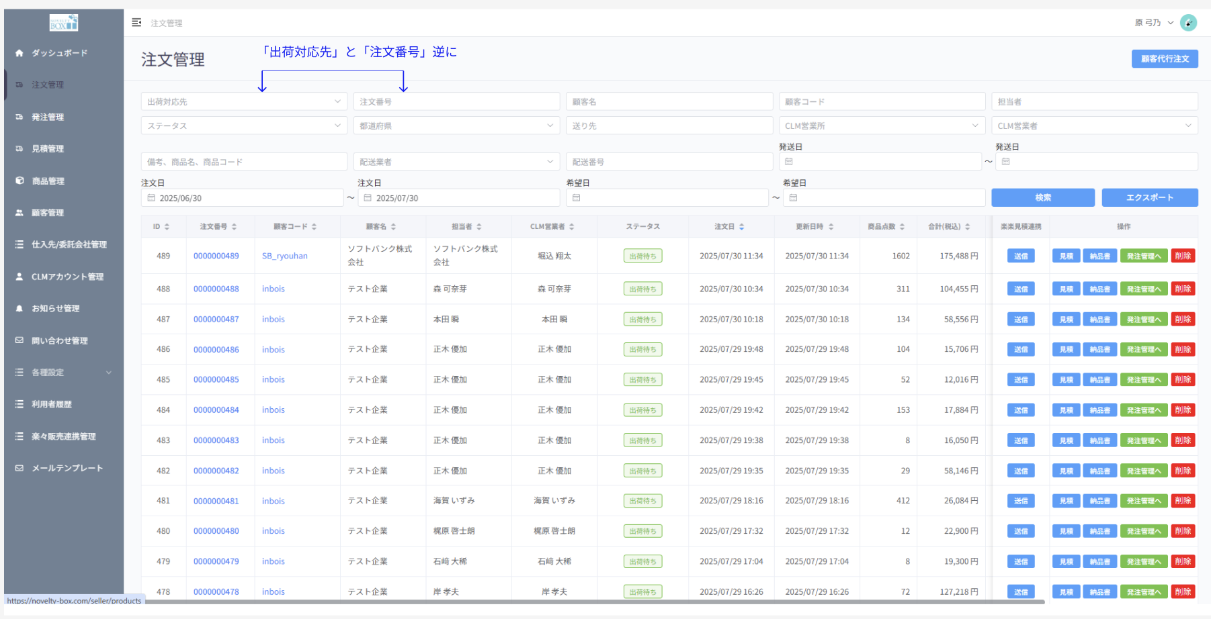Go to 商品管理 in the sidebar
The image size is (1211, 619).
(48, 181)
